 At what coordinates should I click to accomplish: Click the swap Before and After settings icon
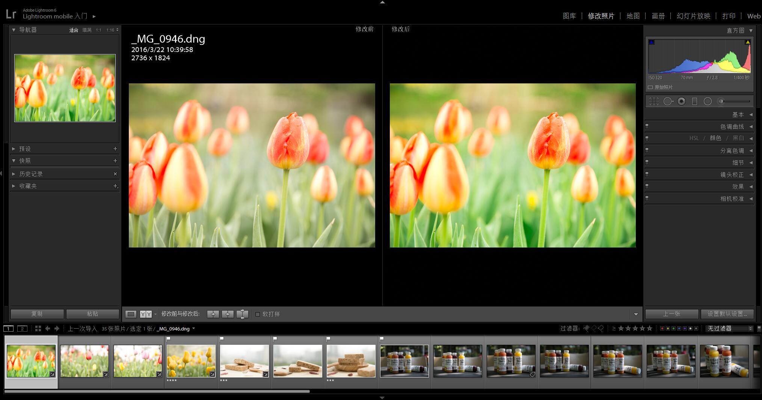click(242, 314)
